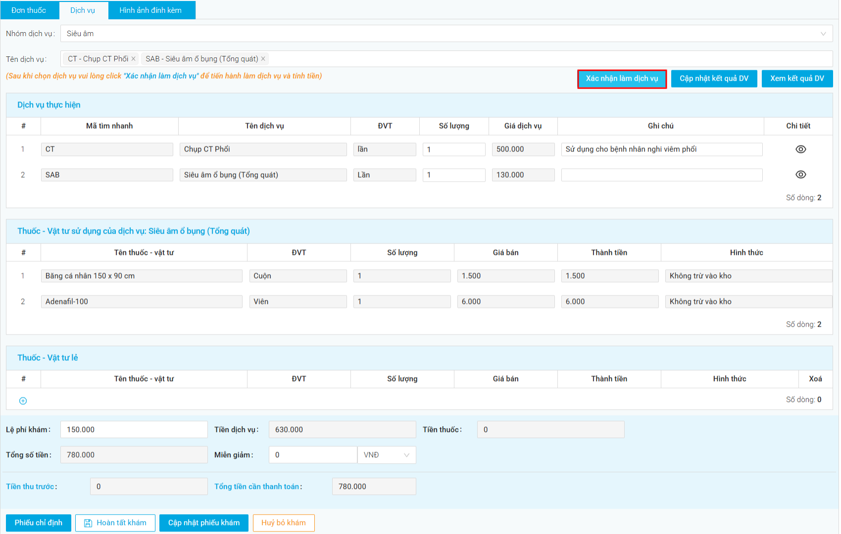Click the Xoá column header
Screen dimensions: 841x534
click(x=815, y=379)
